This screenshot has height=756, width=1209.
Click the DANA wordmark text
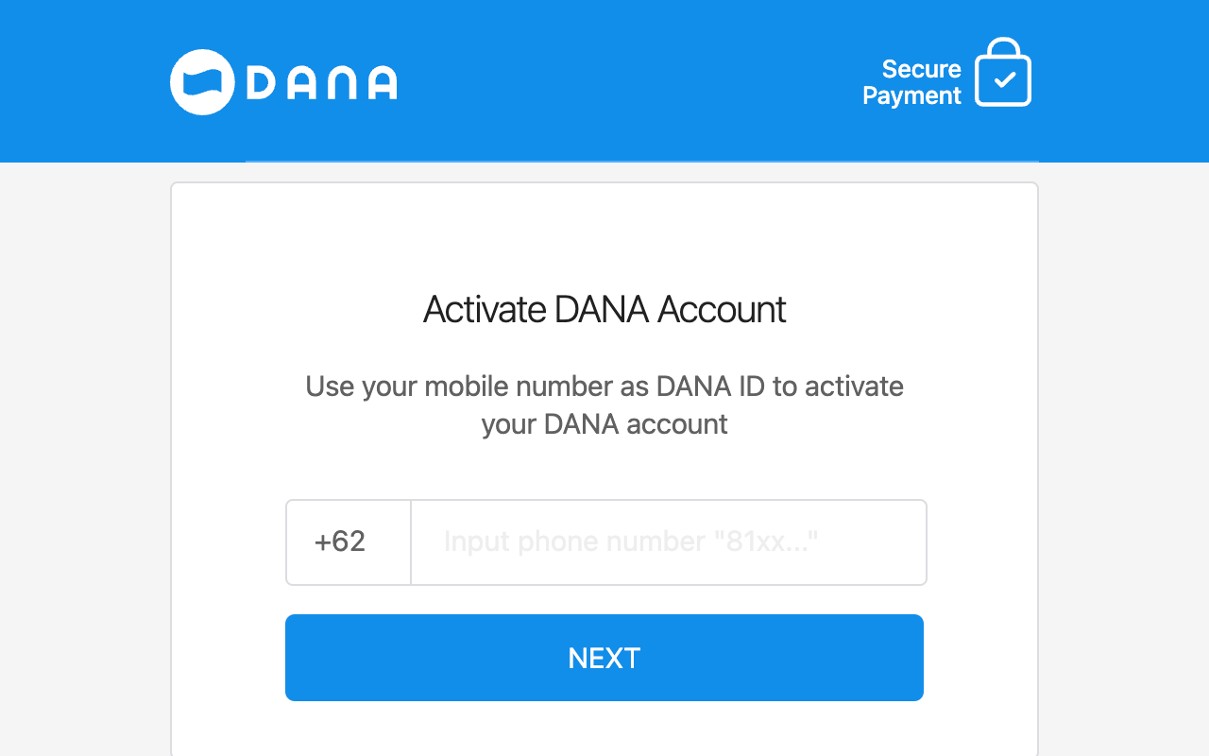pyautogui.click(x=321, y=82)
